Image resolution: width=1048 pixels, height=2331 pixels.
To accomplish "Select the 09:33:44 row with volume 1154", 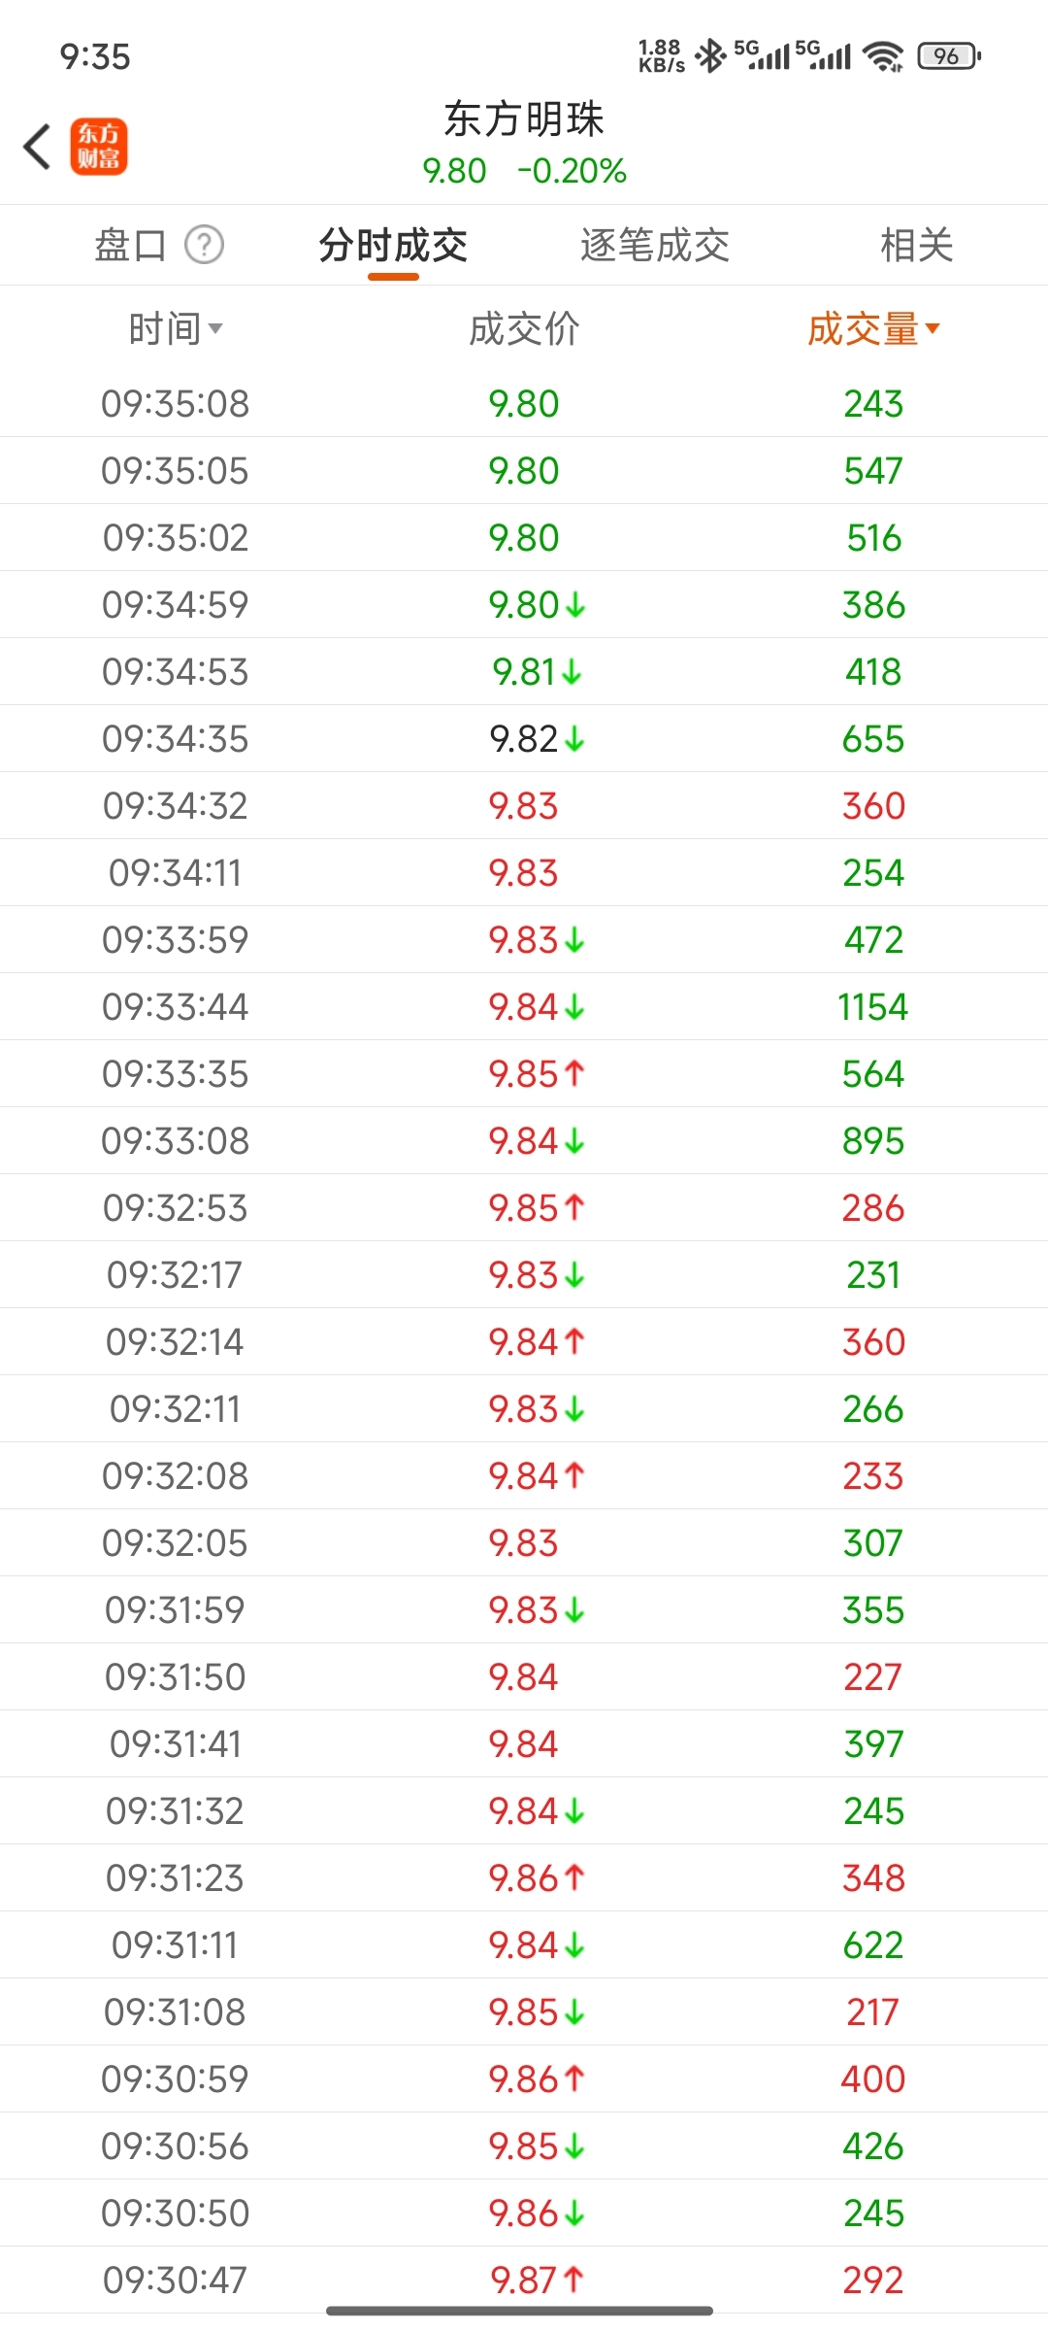I will (x=524, y=1006).
